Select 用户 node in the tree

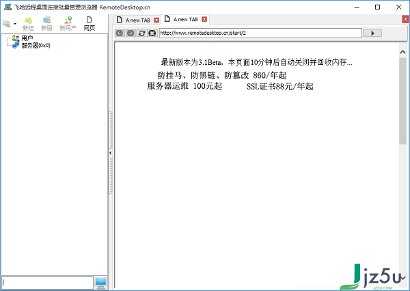tap(27, 38)
